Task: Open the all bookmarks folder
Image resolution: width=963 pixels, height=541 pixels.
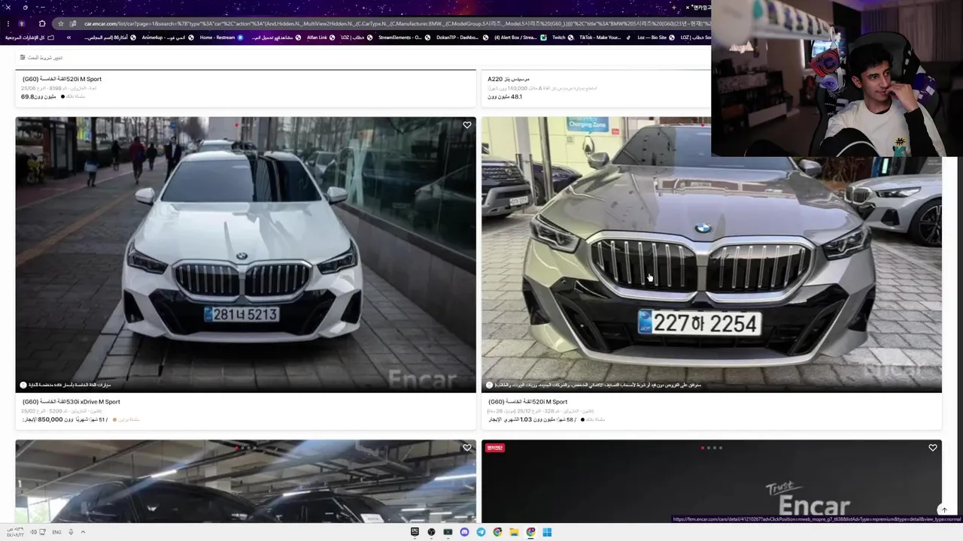Action: (30, 38)
